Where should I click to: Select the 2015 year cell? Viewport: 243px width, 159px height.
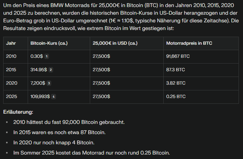(x=11, y=70)
